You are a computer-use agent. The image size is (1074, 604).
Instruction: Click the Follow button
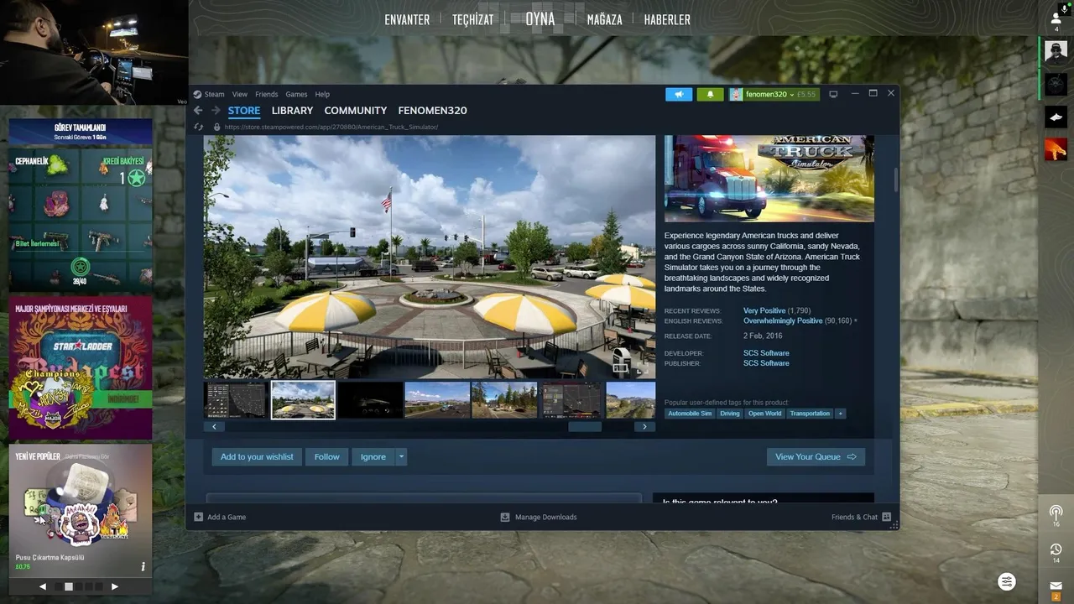point(327,457)
